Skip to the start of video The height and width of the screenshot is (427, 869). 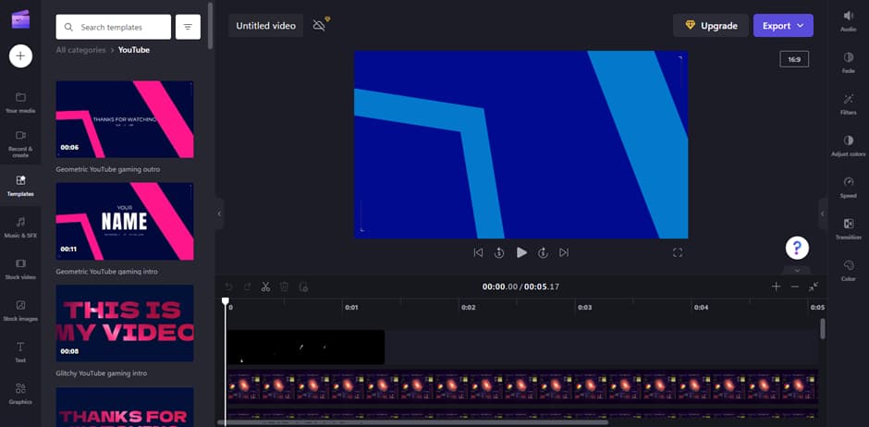point(478,252)
